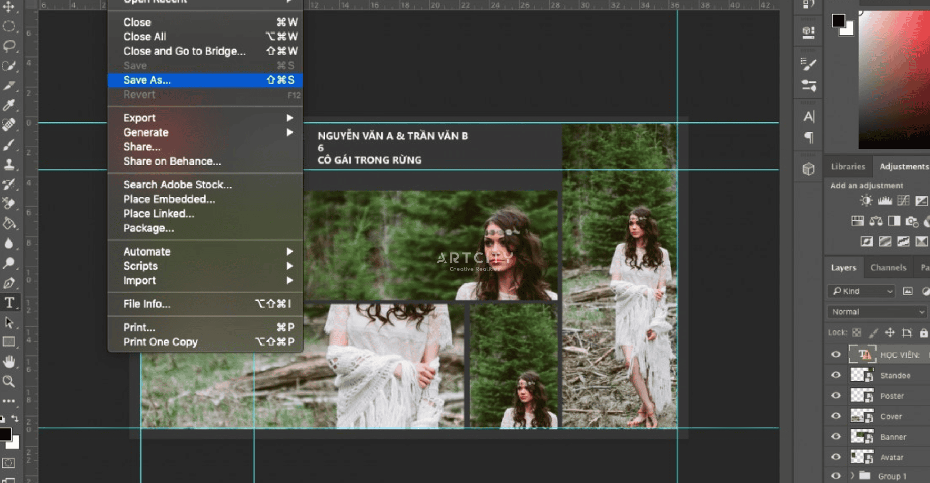
Task: Select the Cover layer thumbnail
Action: 862,416
